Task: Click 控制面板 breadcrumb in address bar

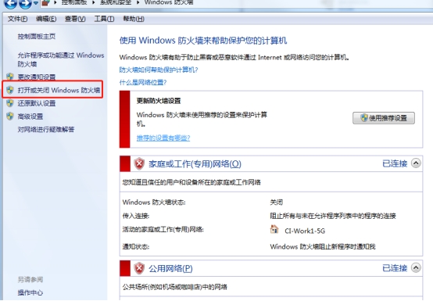Action: coord(74,2)
